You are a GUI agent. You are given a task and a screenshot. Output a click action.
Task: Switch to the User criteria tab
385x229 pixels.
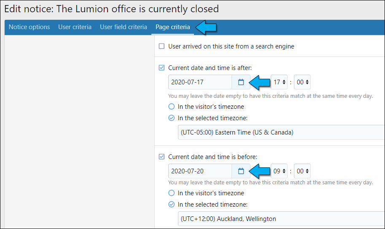[75, 27]
